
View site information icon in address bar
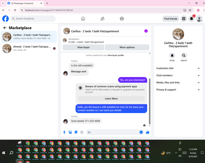(x=22, y=10)
